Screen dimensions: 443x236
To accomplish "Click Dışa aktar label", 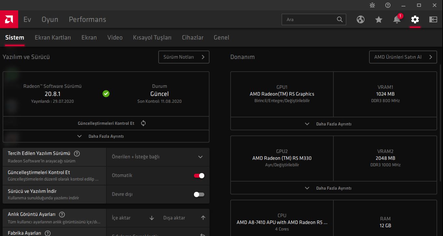I will click(x=174, y=218).
